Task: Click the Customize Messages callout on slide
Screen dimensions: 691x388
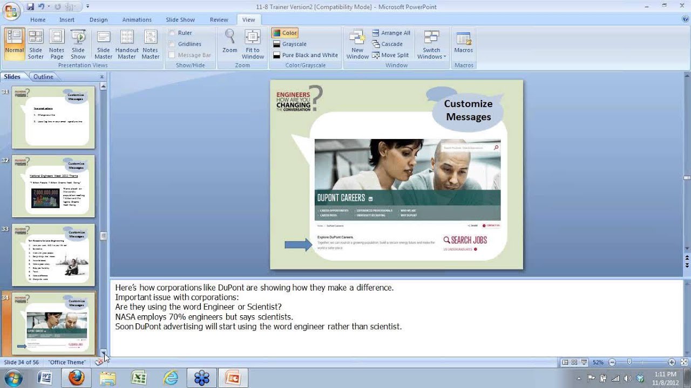Action: point(468,110)
